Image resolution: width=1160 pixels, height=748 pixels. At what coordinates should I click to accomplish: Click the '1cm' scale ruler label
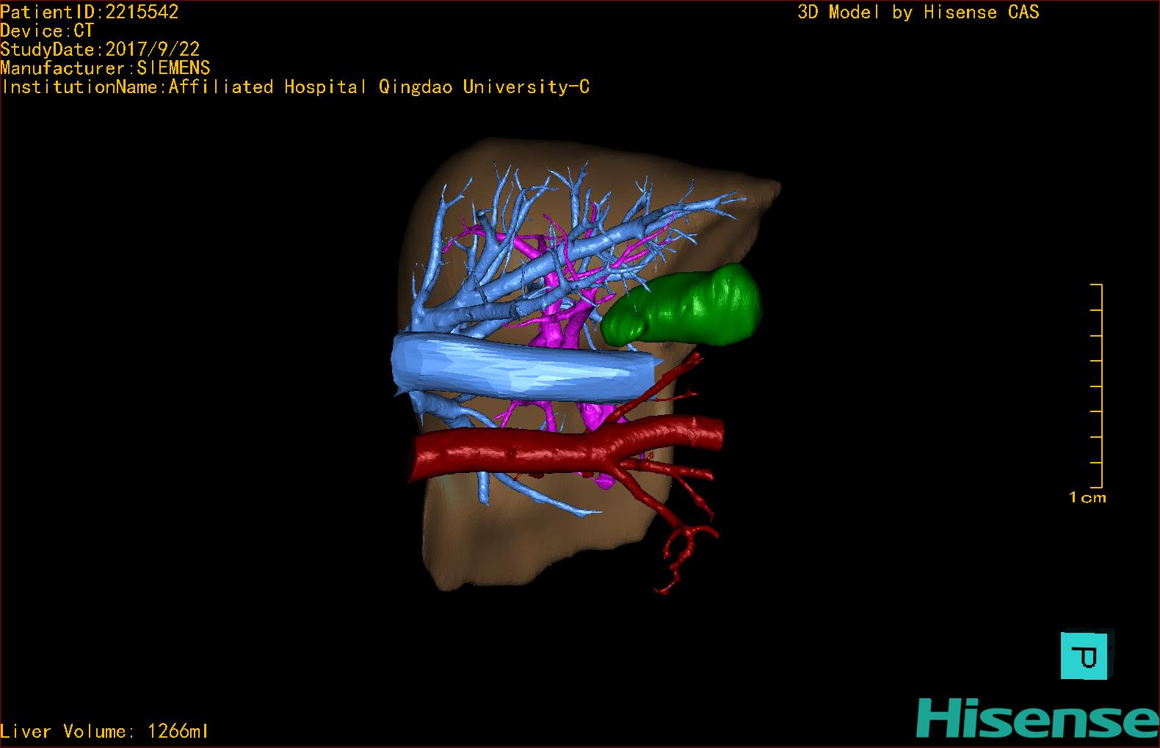1087,497
